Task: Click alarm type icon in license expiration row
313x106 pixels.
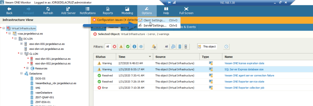Action: (x=211, y=63)
